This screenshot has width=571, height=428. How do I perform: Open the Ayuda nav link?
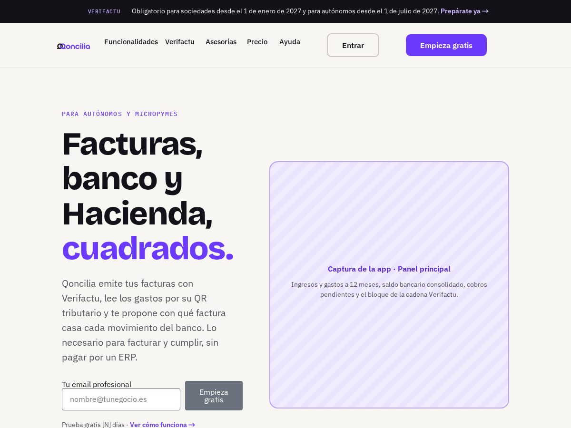(290, 42)
